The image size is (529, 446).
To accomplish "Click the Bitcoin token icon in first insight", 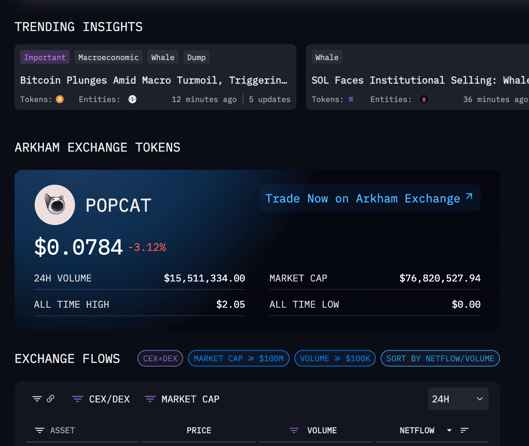I will [x=60, y=99].
